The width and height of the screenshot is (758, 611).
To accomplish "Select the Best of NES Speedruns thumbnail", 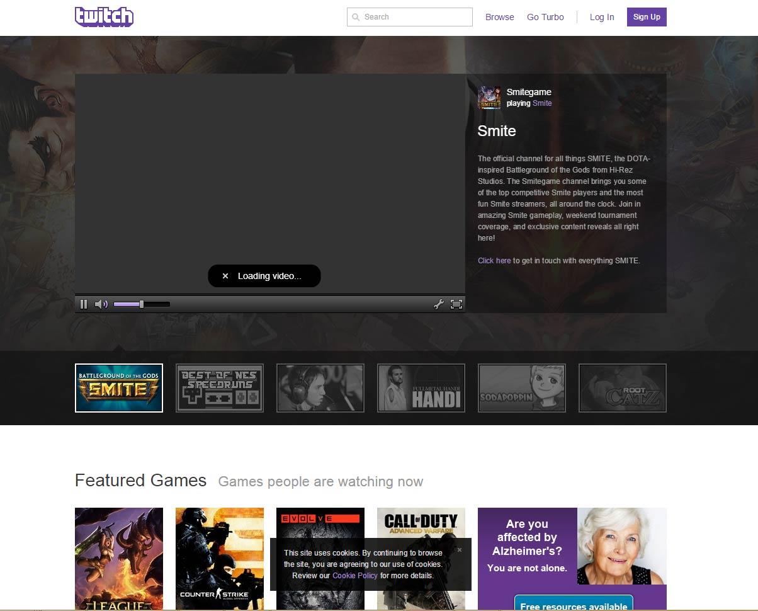I will tap(220, 388).
